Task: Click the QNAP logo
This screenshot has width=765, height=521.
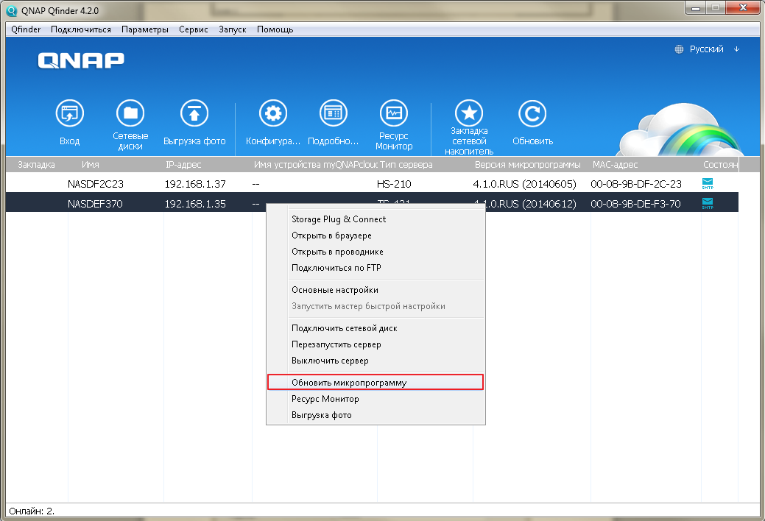Action: tap(81, 60)
